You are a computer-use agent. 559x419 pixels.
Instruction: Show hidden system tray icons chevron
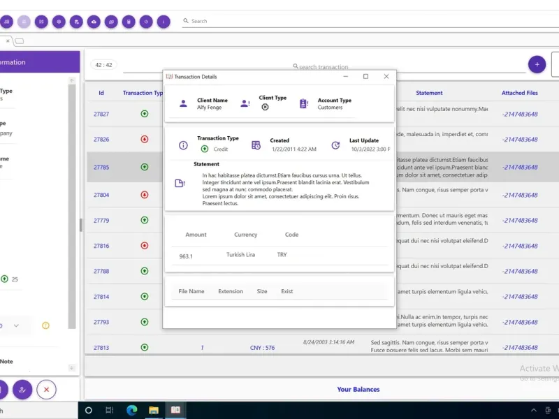coord(534,411)
